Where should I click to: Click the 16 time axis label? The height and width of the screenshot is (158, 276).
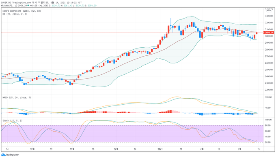(x=93, y=149)
